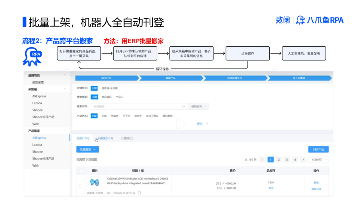Change page size via the 50条/页 dropdown
The width and height of the screenshot is (357, 201).
coord(318,159)
